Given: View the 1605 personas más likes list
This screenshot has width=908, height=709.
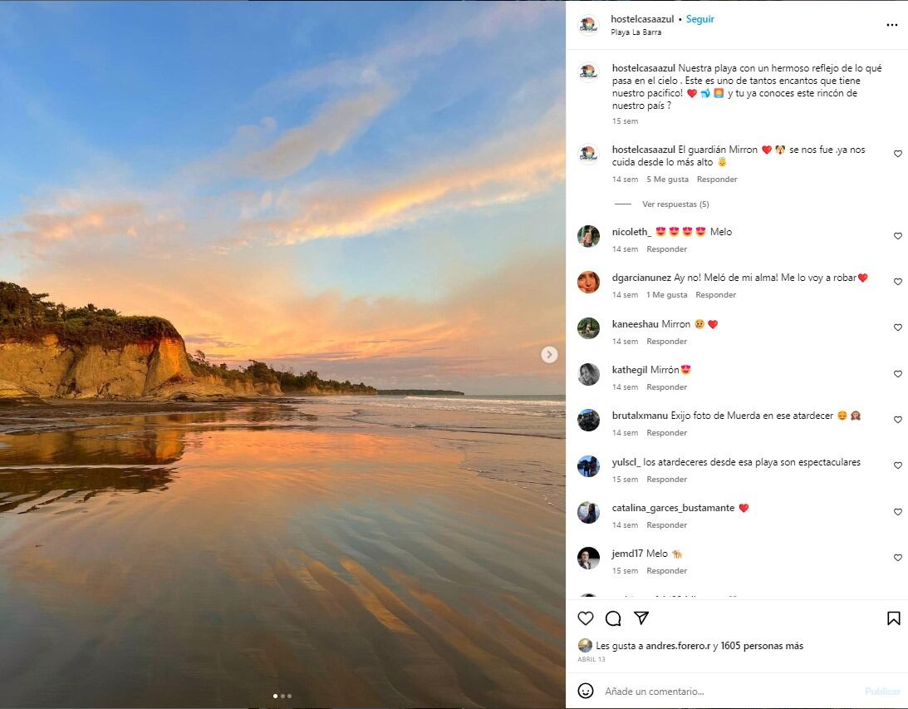Looking at the screenshot, I should (x=762, y=646).
